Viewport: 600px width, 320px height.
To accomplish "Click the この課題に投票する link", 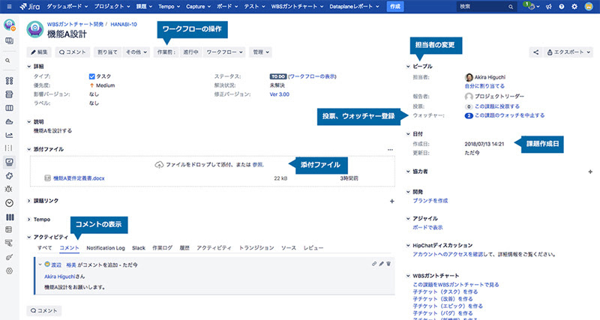I will pos(497,106).
